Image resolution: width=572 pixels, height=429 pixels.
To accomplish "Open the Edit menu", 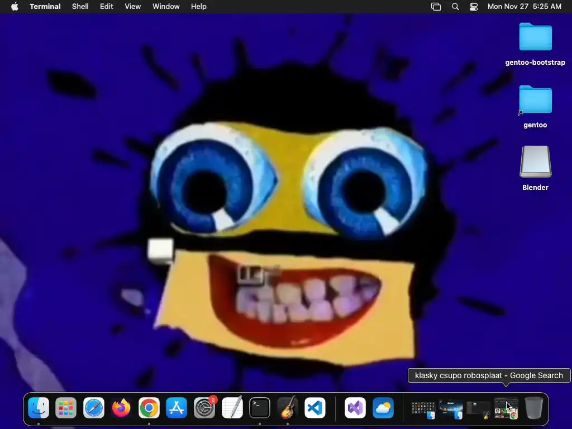I will (x=107, y=6).
